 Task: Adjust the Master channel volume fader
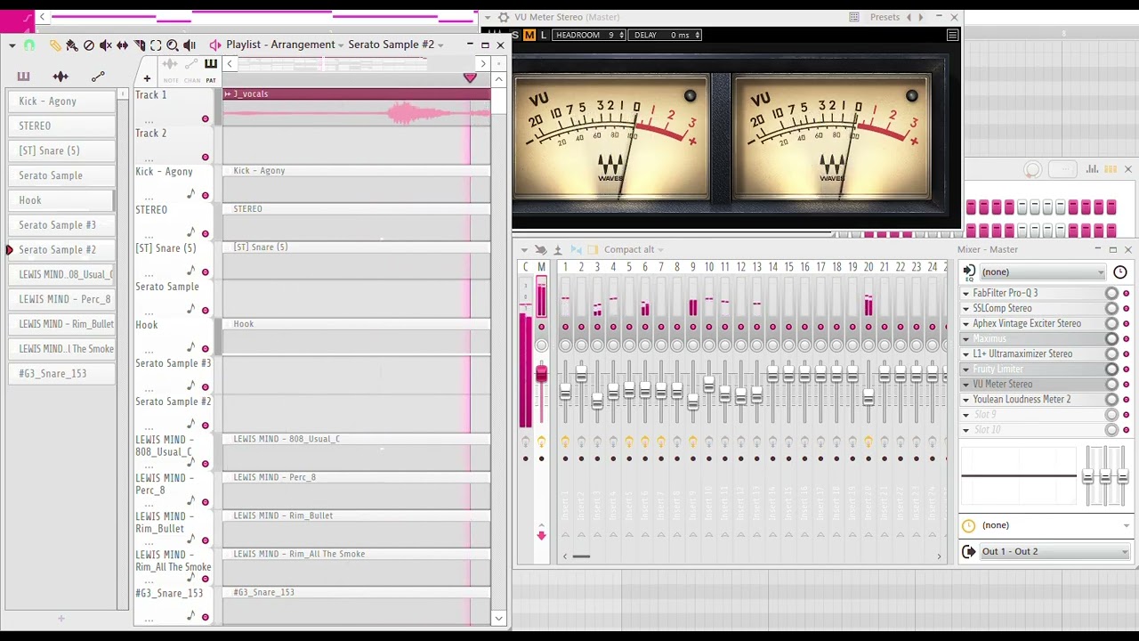541,374
